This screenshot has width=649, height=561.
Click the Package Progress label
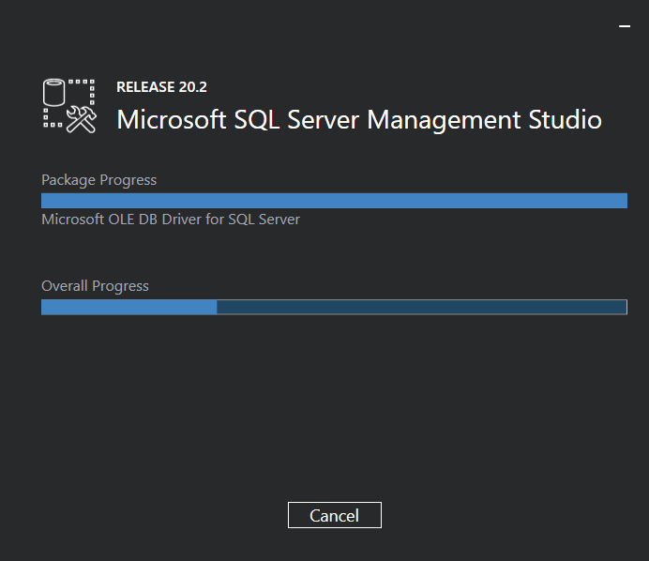tap(98, 180)
